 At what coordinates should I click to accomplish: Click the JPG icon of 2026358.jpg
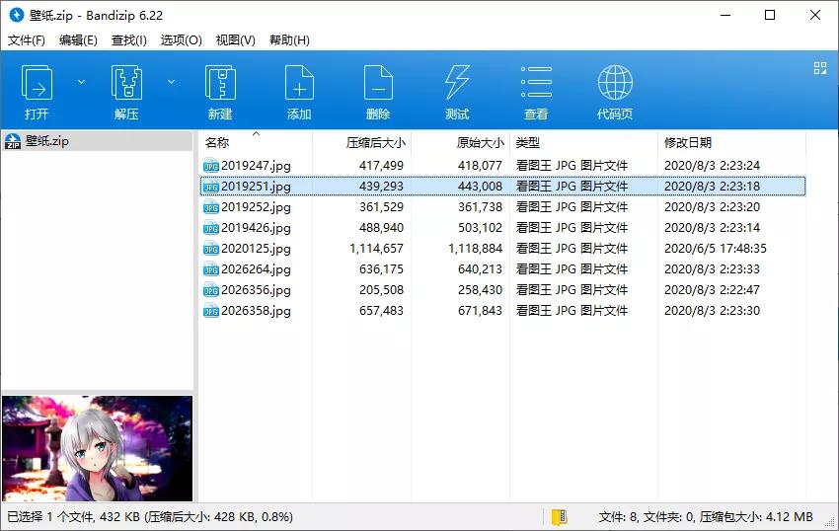pos(211,311)
